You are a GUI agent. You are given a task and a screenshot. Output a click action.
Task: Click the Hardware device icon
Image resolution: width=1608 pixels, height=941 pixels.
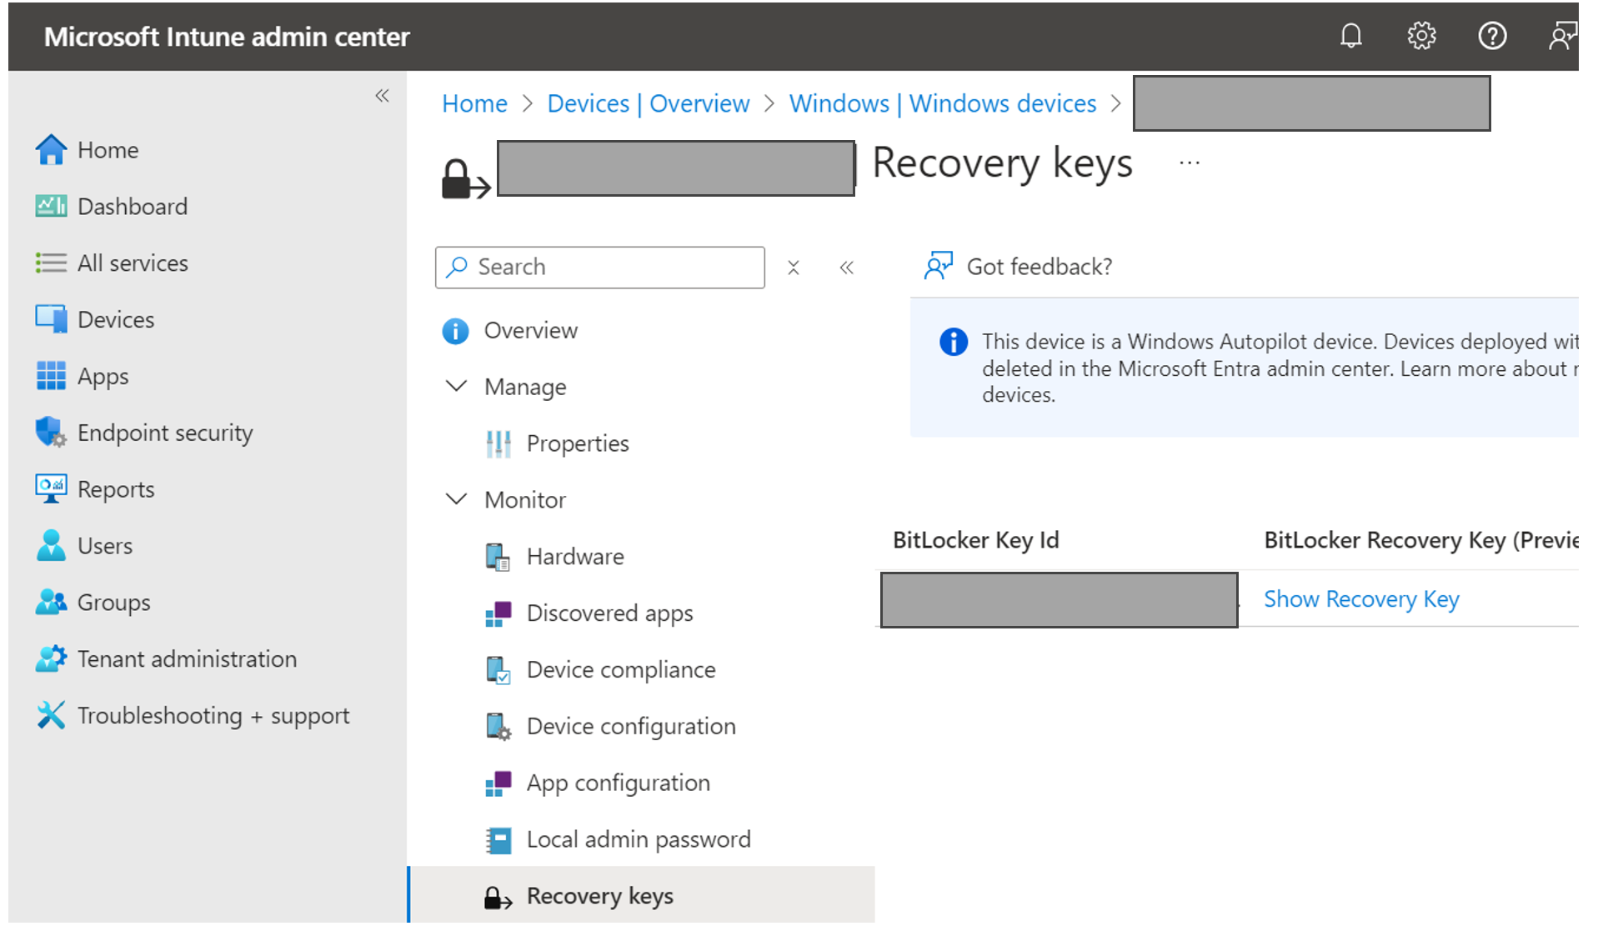click(498, 557)
